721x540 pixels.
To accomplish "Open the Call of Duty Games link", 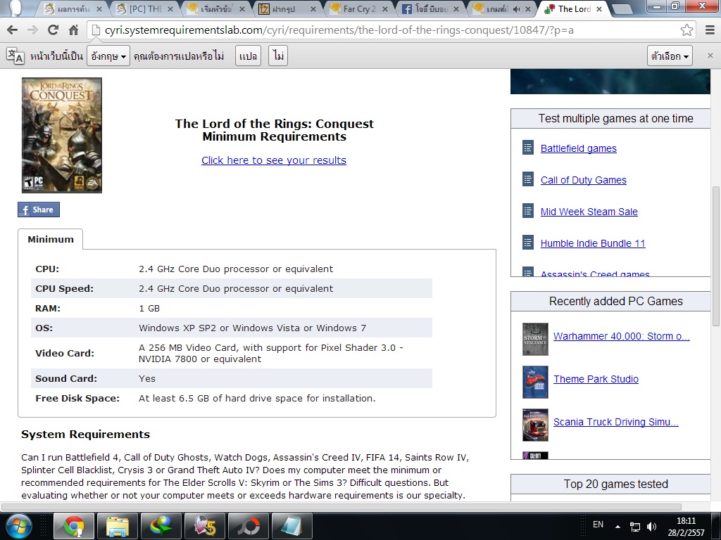I will [584, 180].
